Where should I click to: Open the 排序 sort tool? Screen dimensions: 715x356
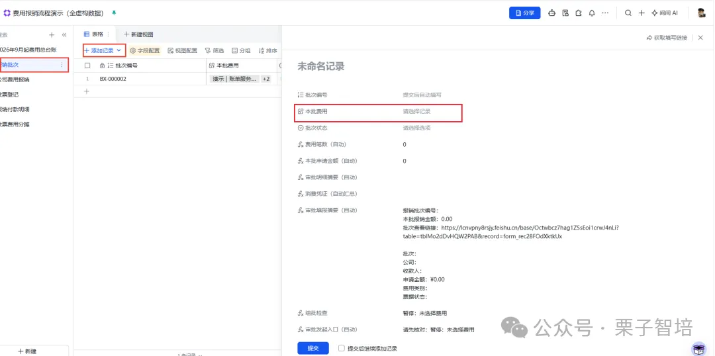click(268, 50)
